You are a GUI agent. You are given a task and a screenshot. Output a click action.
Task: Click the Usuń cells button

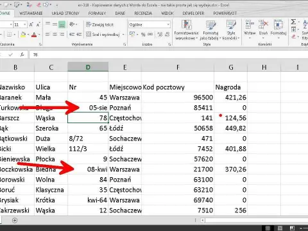click(263, 30)
